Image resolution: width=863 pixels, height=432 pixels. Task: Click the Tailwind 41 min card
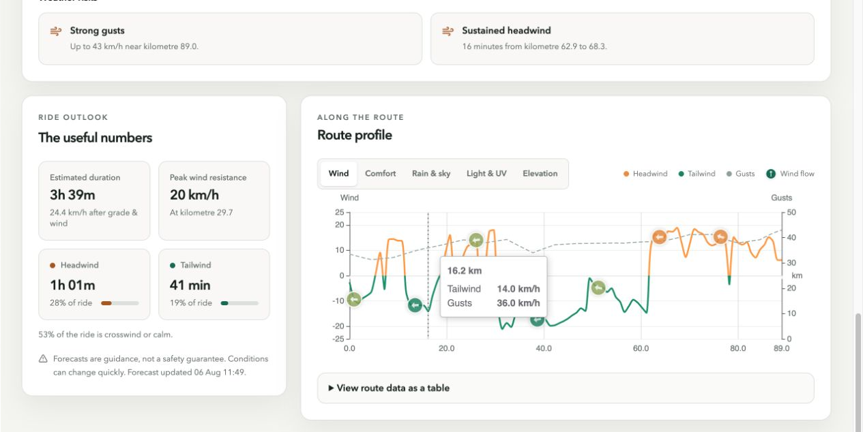(x=214, y=284)
